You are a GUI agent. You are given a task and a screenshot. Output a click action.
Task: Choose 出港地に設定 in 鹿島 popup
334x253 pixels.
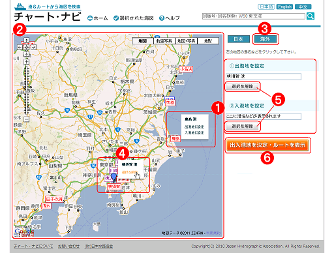tap(194, 126)
